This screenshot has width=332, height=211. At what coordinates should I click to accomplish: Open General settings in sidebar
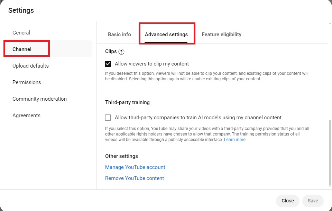point(21,33)
